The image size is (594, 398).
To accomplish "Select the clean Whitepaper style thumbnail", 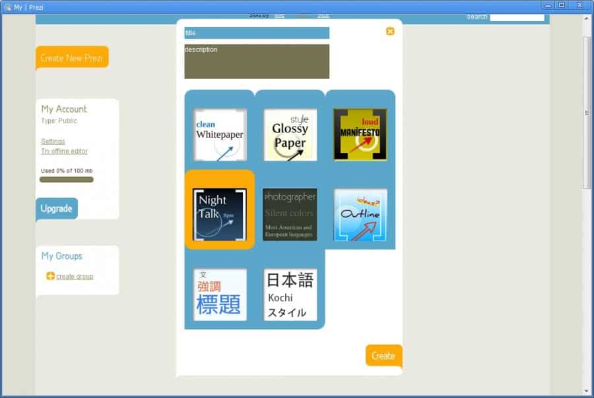I will click(220, 135).
